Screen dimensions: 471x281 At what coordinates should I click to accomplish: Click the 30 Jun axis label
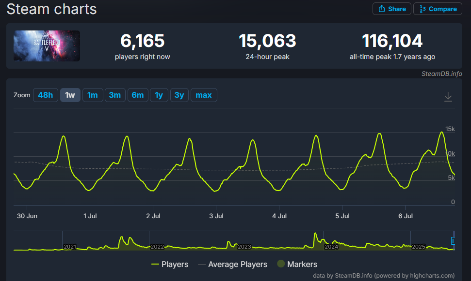click(27, 216)
